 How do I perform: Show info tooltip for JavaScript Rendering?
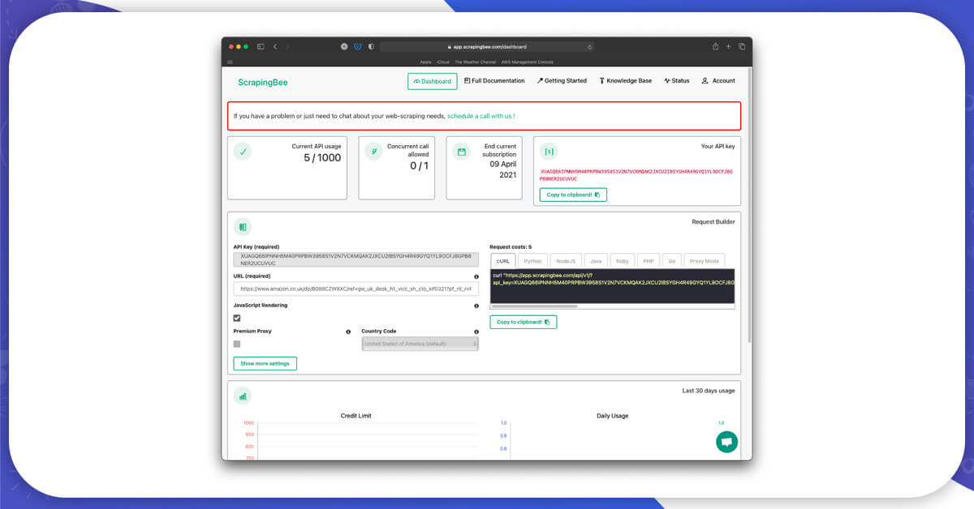point(476,306)
